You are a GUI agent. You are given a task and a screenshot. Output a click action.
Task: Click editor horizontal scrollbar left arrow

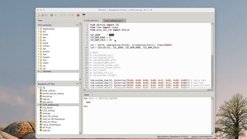pyautogui.click(x=84, y=90)
